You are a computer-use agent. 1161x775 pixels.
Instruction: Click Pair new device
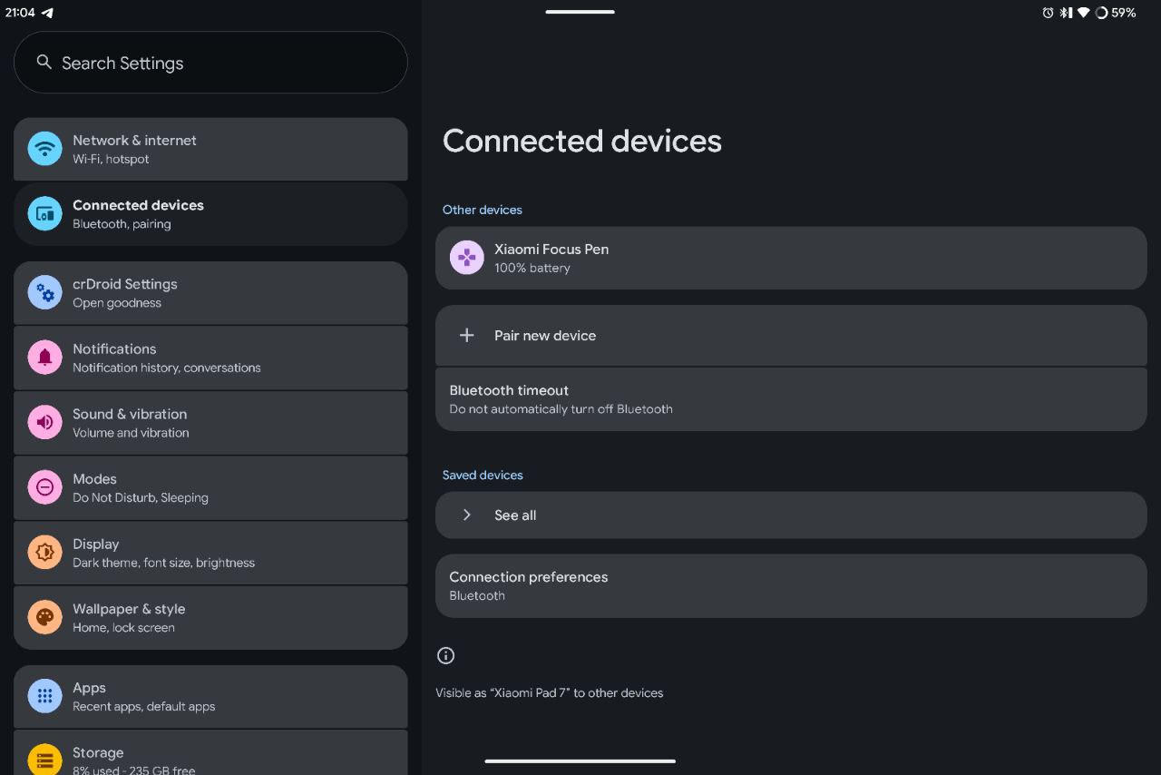(x=791, y=335)
